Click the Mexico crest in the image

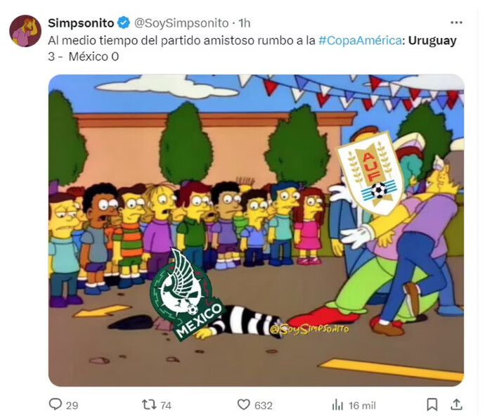coord(186,295)
